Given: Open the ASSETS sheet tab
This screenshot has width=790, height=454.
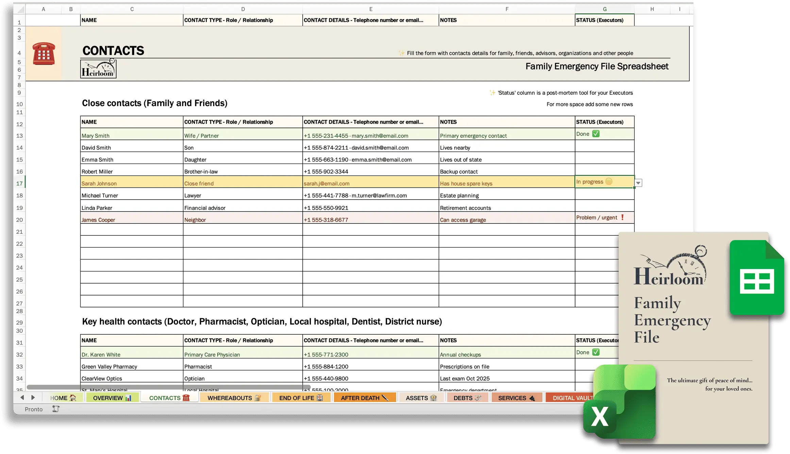Looking at the screenshot, I should pos(421,398).
